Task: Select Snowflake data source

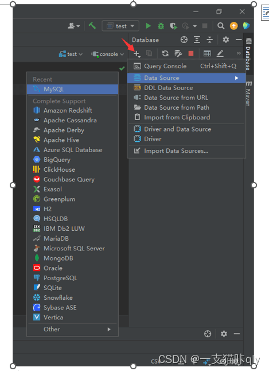Action: [73, 297]
